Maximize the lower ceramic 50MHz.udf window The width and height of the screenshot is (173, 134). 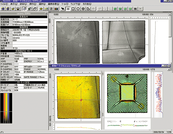click(x=166, y=66)
